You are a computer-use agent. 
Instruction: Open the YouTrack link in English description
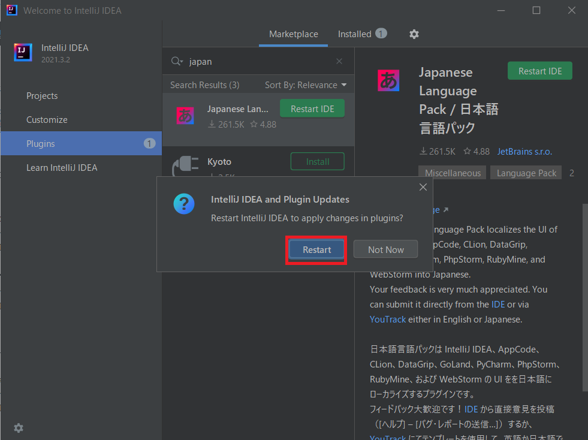tap(387, 320)
